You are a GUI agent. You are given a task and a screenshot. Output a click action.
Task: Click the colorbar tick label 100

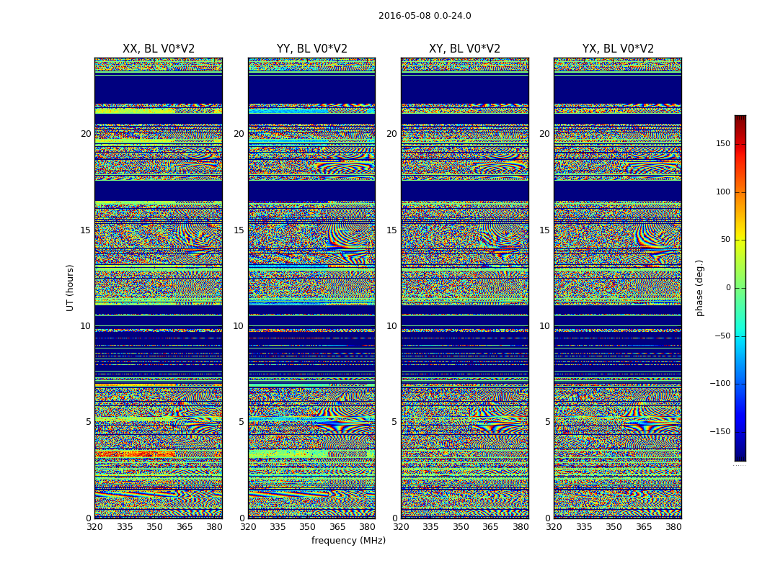tap(723, 192)
